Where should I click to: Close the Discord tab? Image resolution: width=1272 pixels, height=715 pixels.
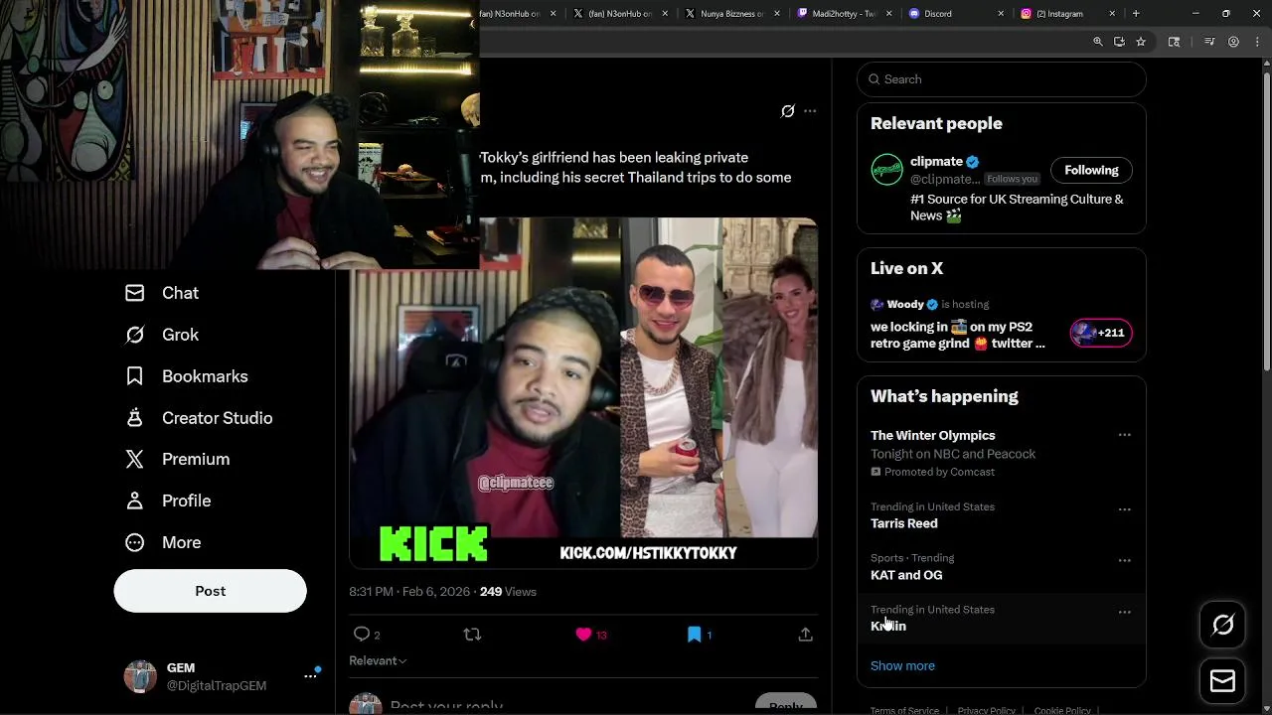click(1002, 14)
